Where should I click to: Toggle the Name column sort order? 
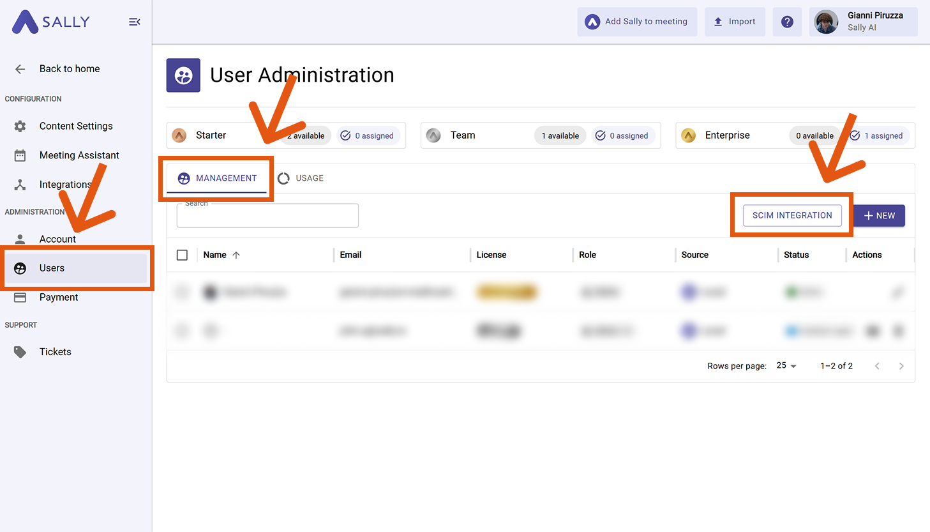click(x=236, y=255)
